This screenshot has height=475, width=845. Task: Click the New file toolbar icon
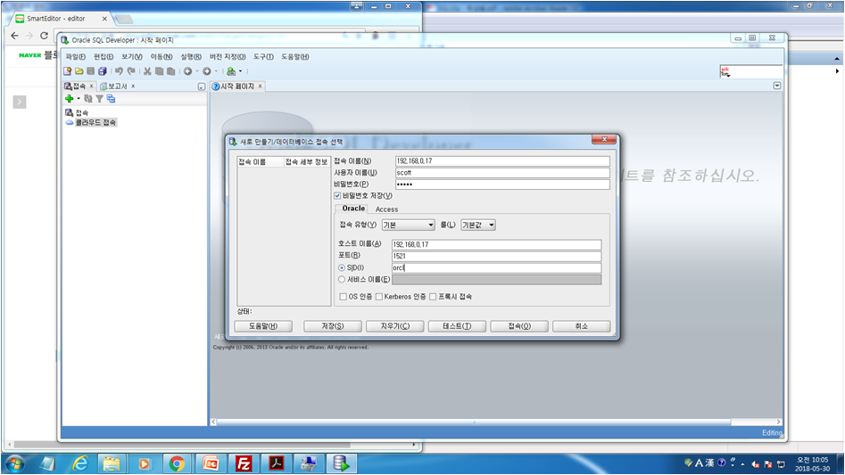click(67, 71)
